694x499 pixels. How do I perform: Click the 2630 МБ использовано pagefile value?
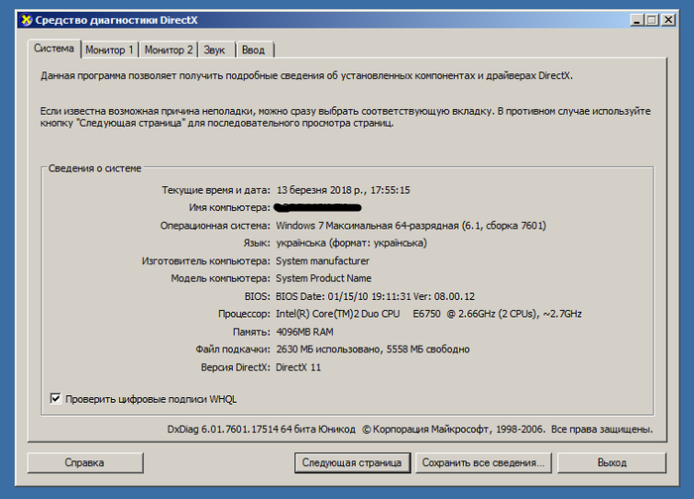point(373,349)
